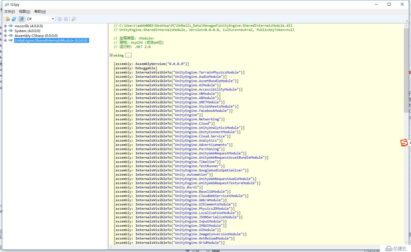411x252 pixels.
Task: Select mscorlib (4.0.0.0) in tree
Action: coord(29,26)
